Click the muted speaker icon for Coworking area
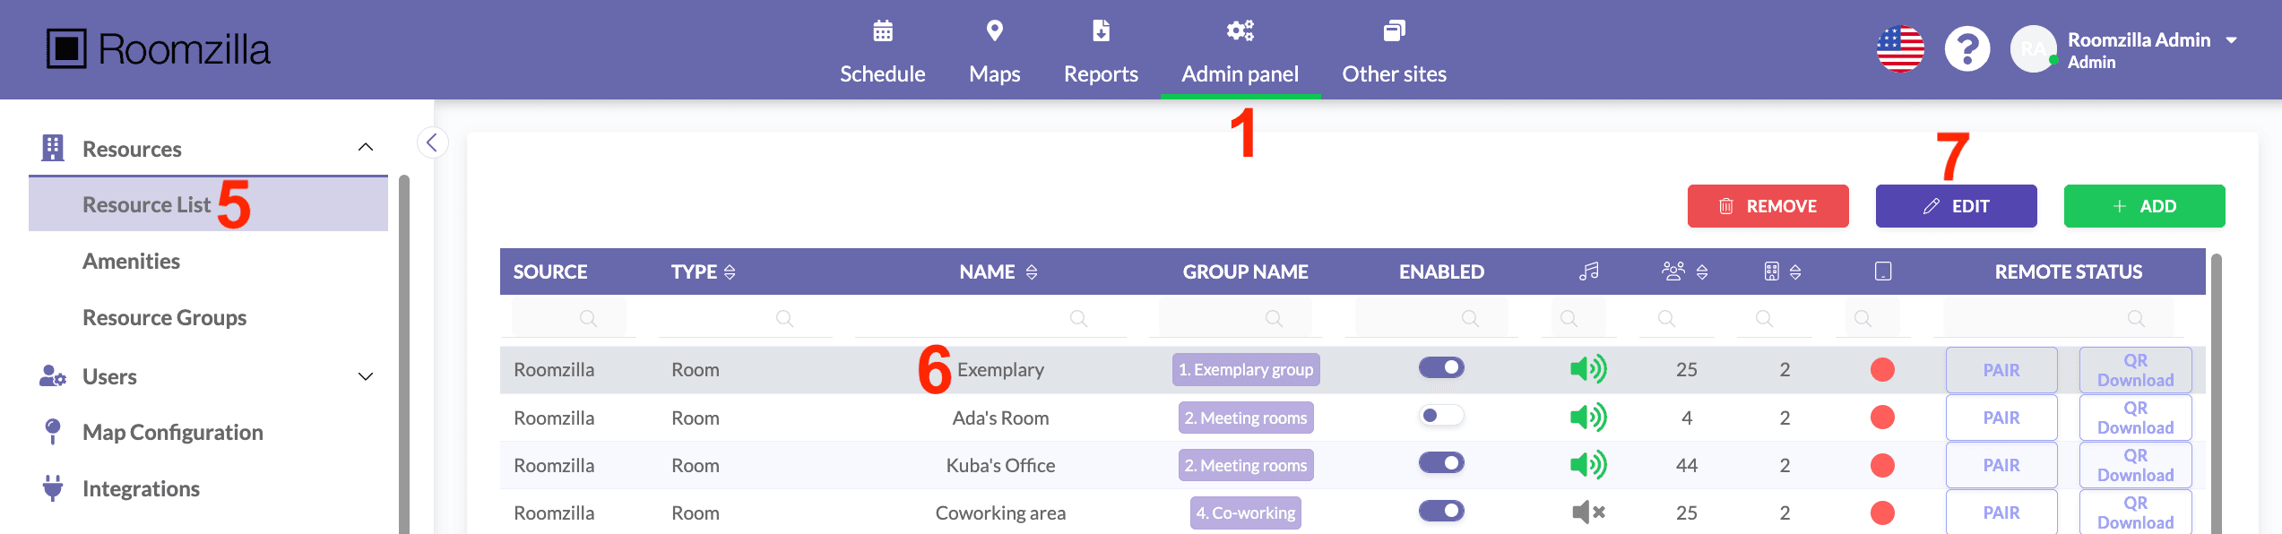Image resolution: width=2282 pixels, height=534 pixels. pos(1588,512)
